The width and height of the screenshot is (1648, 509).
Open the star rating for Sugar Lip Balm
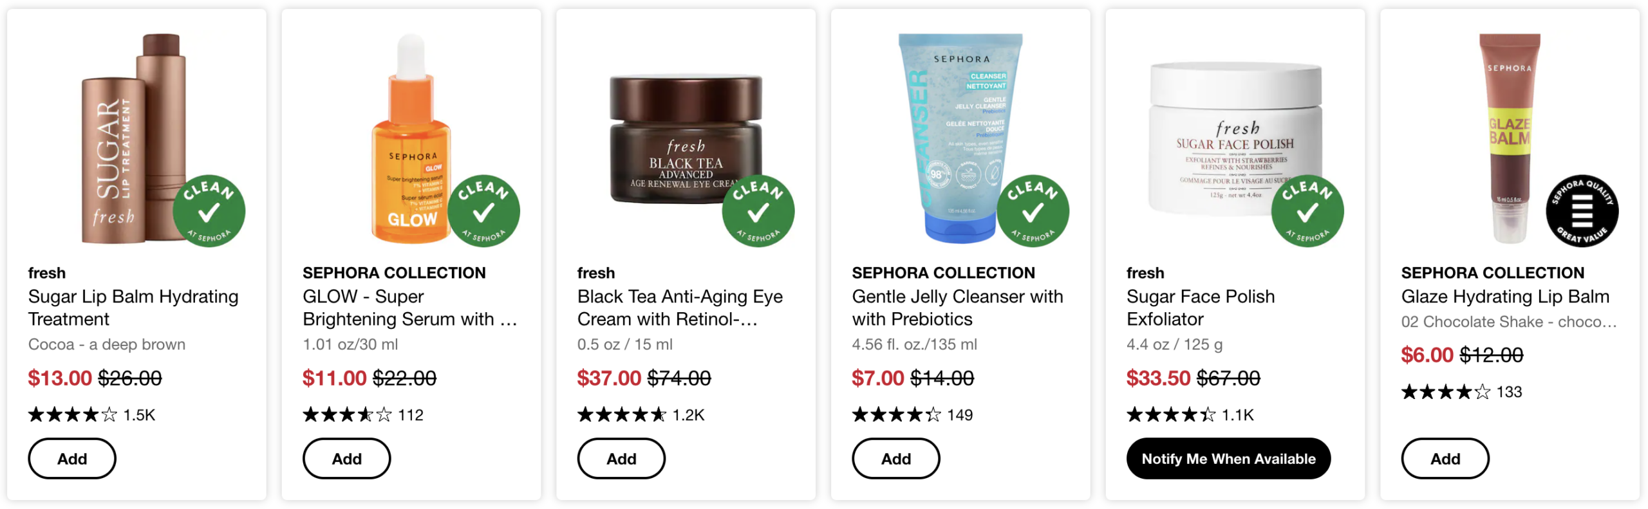coord(72,414)
